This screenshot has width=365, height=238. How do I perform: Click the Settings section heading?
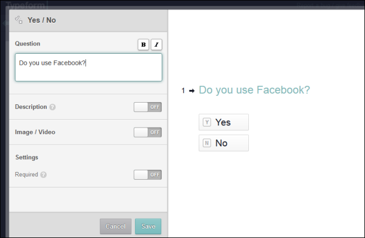[x=27, y=158]
